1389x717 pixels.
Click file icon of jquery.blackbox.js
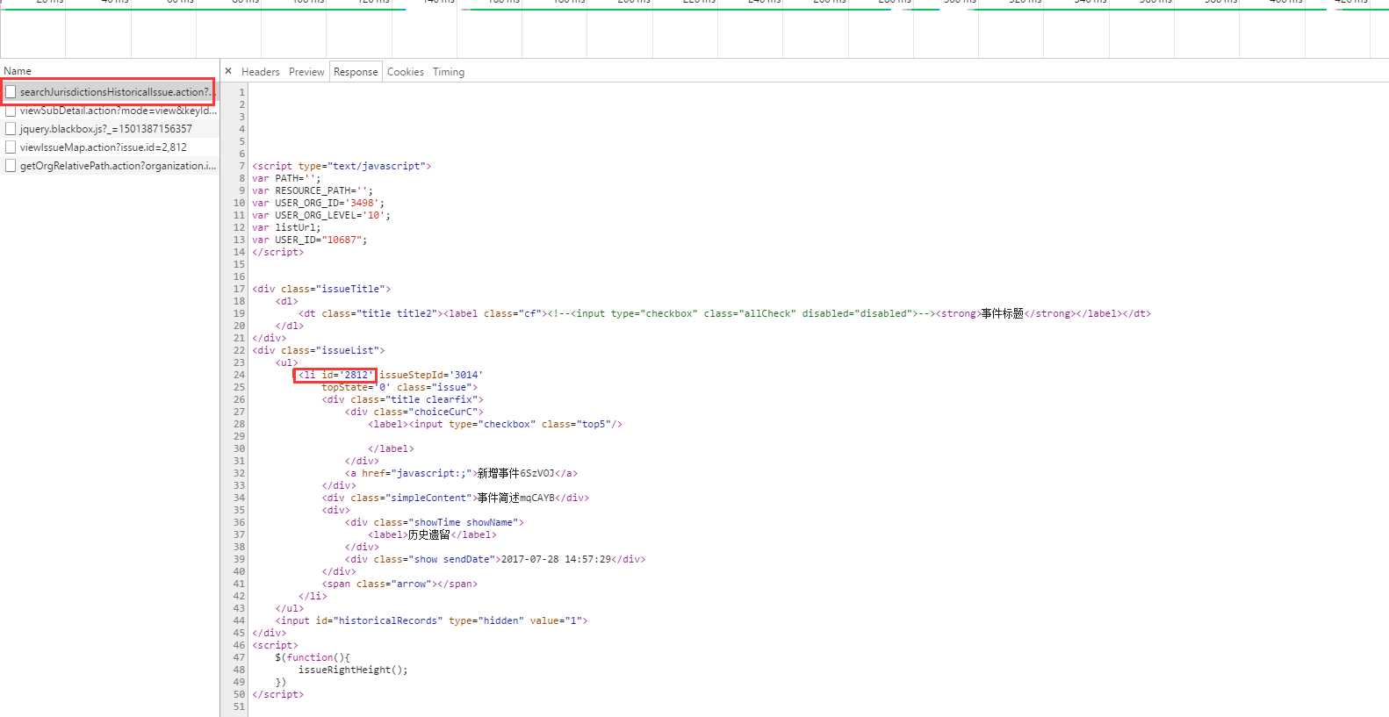[11, 129]
